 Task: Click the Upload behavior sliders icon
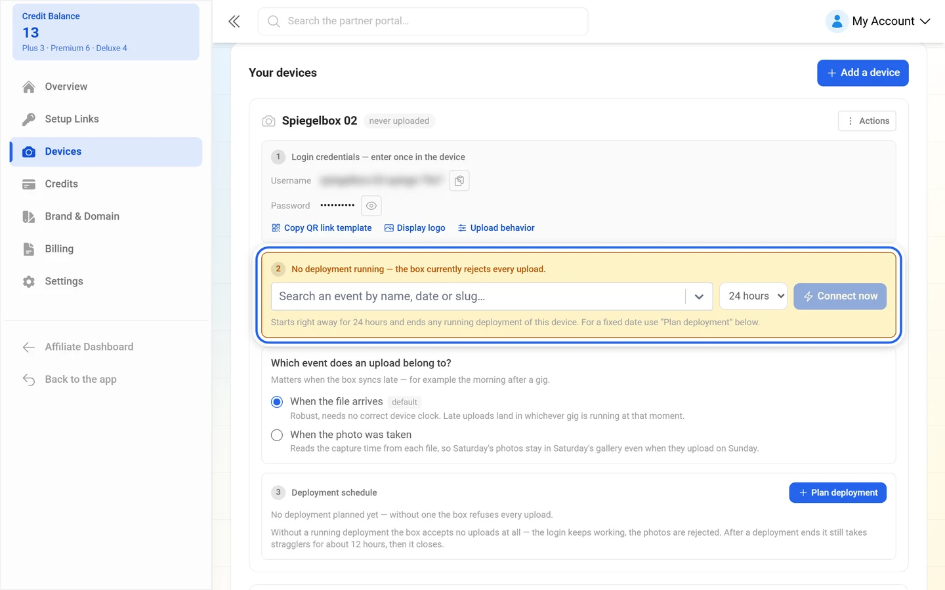click(x=462, y=228)
